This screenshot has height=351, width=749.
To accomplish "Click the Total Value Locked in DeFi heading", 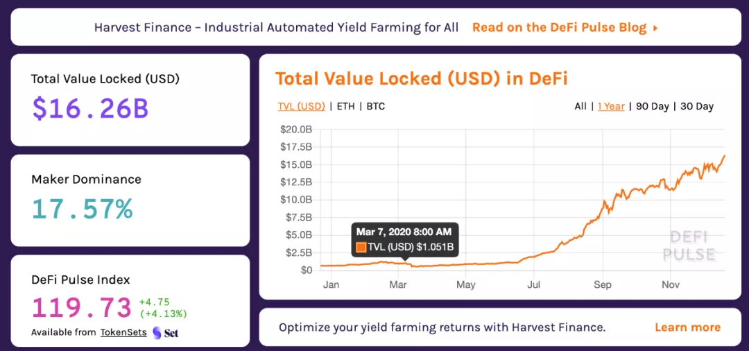I will 421,78.
